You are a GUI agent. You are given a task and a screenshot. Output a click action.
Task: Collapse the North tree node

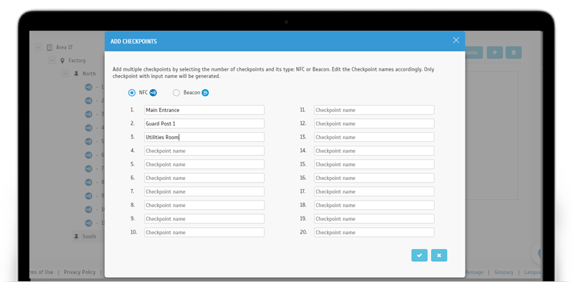pyautogui.click(x=65, y=74)
